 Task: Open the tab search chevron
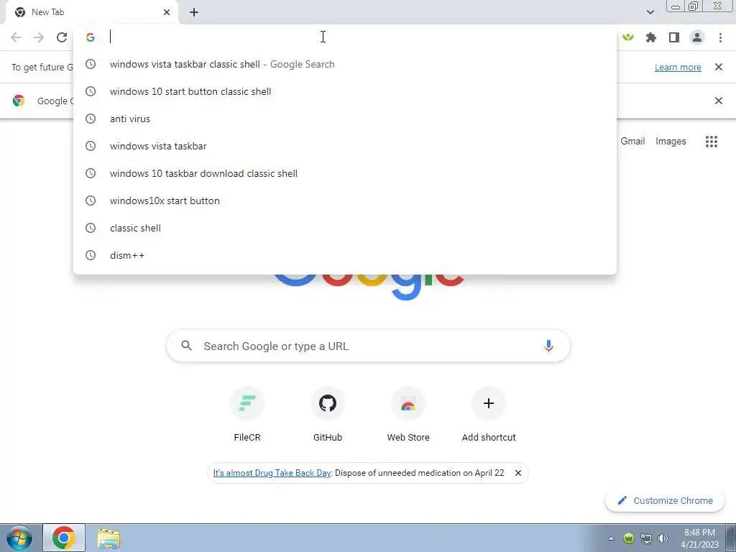(x=650, y=12)
